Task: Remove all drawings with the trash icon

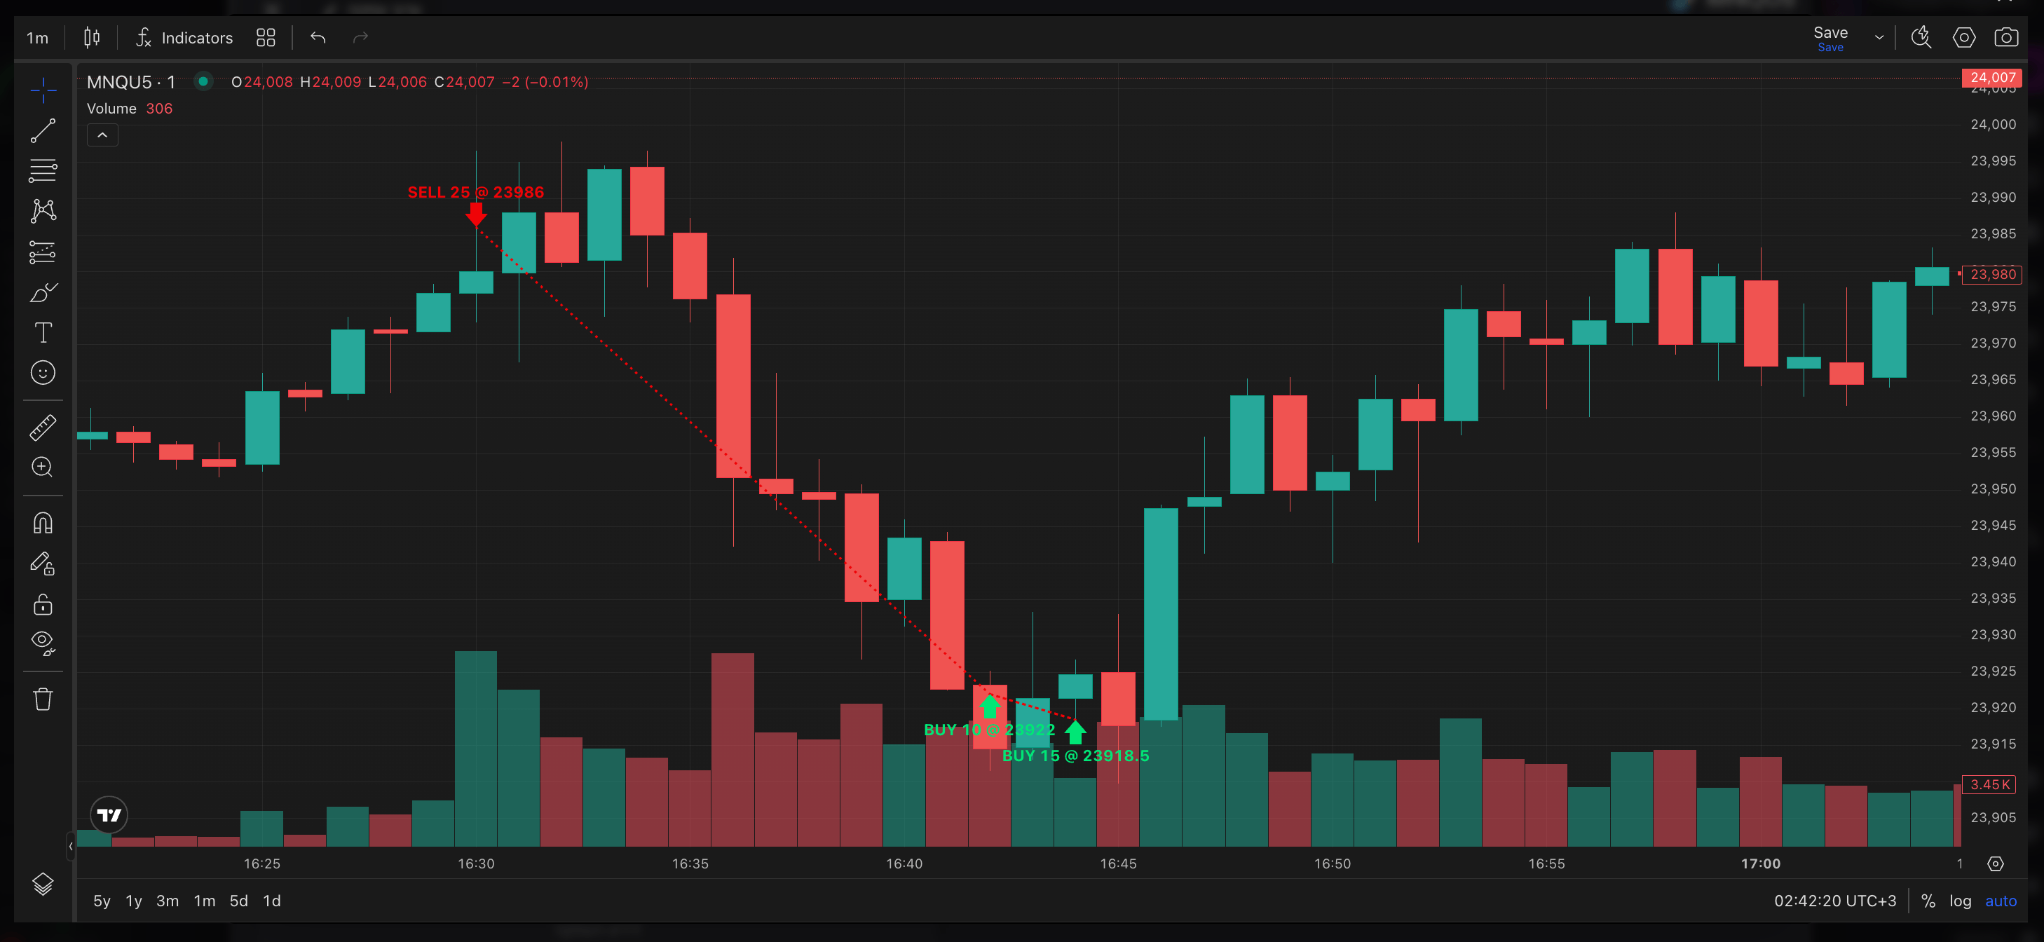Action: tap(43, 697)
